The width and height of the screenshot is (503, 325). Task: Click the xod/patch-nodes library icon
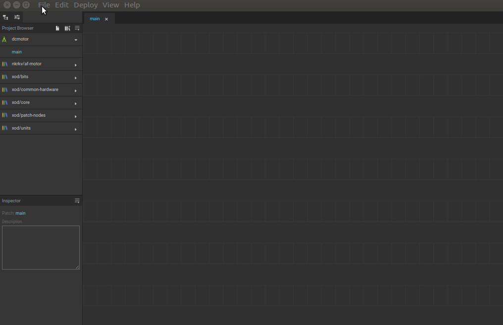coord(5,115)
